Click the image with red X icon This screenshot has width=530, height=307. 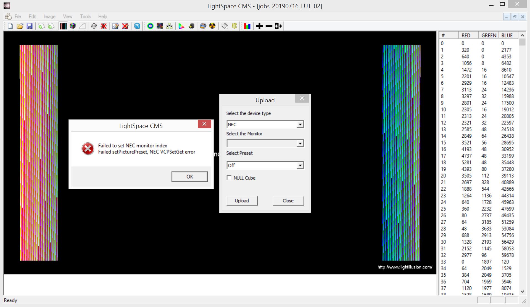[125, 26]
